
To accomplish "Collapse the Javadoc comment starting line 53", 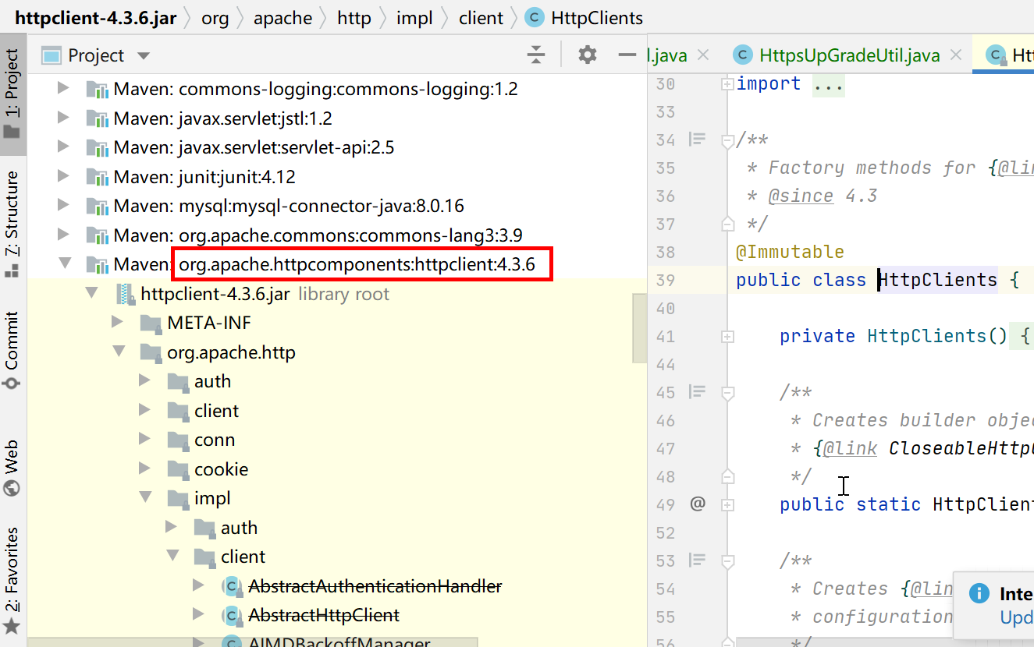I will [727, 561].
